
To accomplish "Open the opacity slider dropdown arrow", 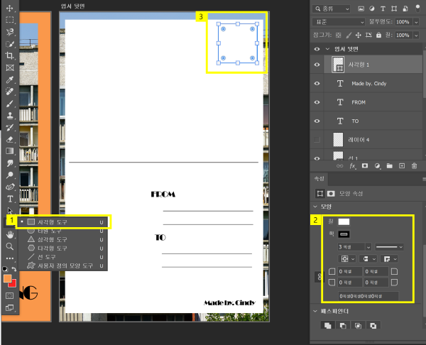I will (x=416, y=22).
